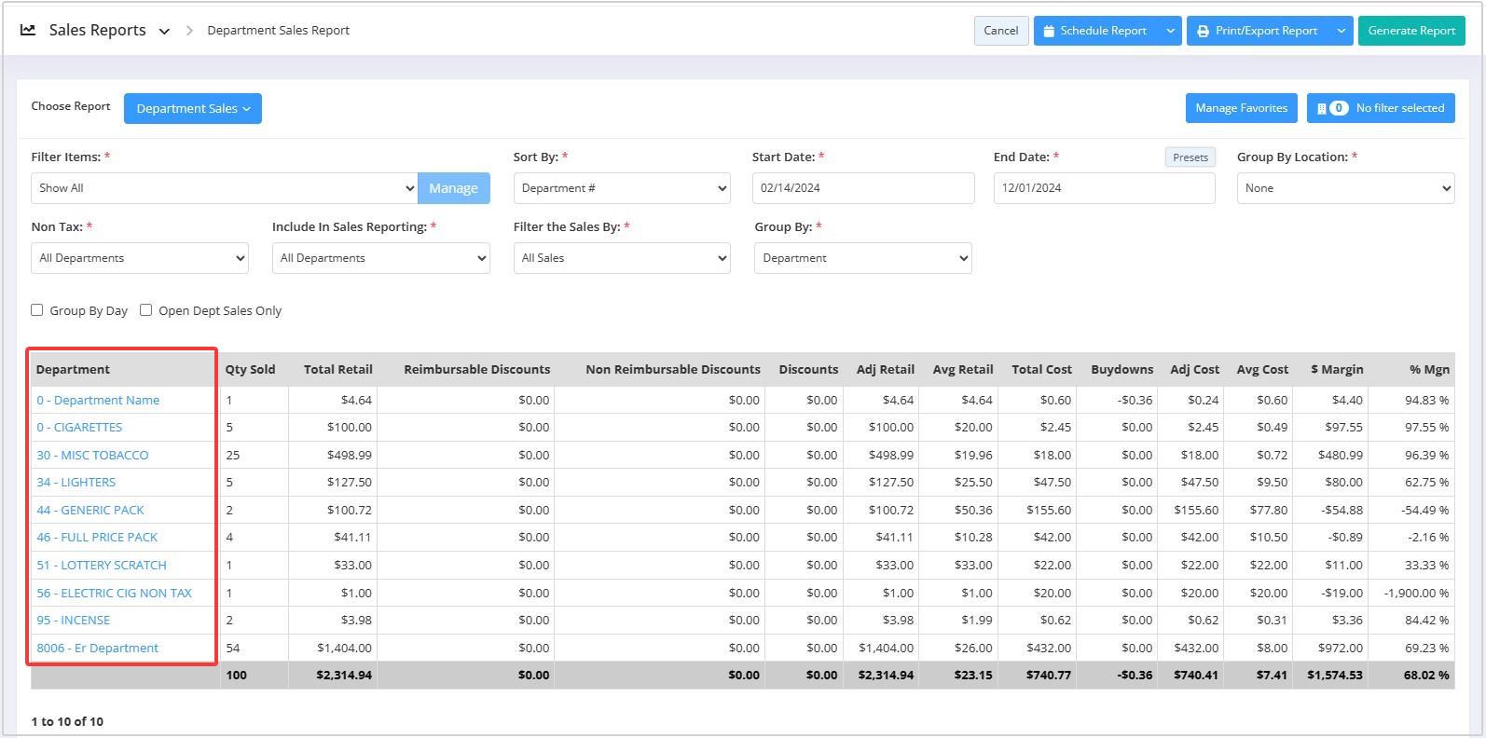The width and height of the screenshot is (1486, 738).
Task: Click the Cancel button
Action: pyautogui.click(x=1001, y=31)
